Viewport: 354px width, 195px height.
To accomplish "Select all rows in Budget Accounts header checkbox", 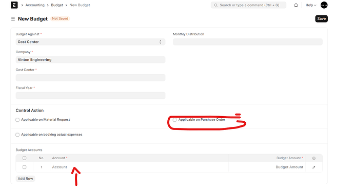I will (25, 158).
